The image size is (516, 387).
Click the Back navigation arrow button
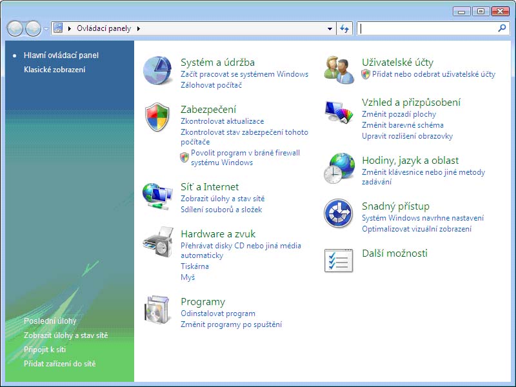click(x=15, y=28)
